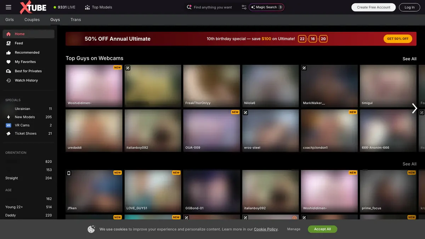This screenshot has height=239, width=425.
Task: Switch to the Couples tab
Action: tap(32, 19)
